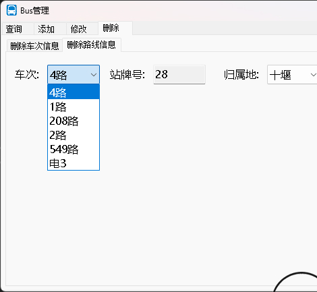This screenshot has height=292, width=317.
Task: Select 549路 in the dropdown list
Action: [x=74, y=149]
